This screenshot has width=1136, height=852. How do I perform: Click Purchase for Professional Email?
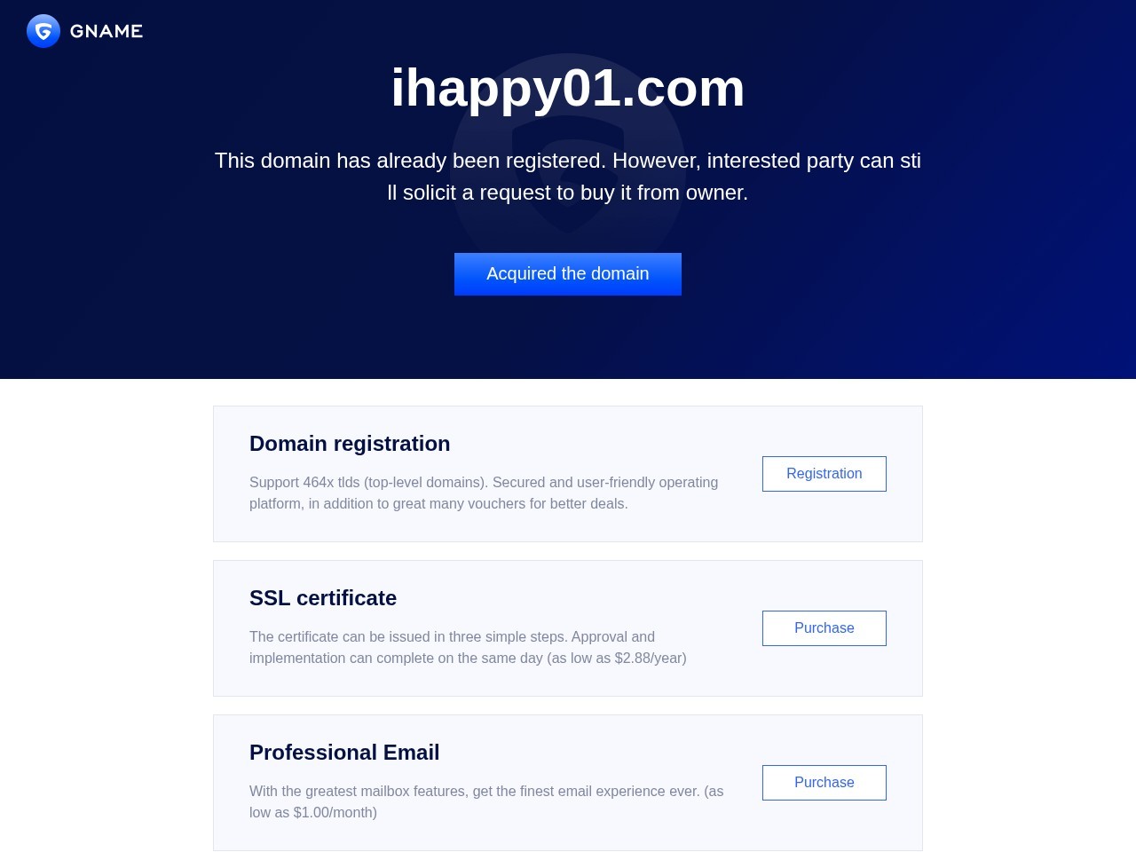click(824, 783)
